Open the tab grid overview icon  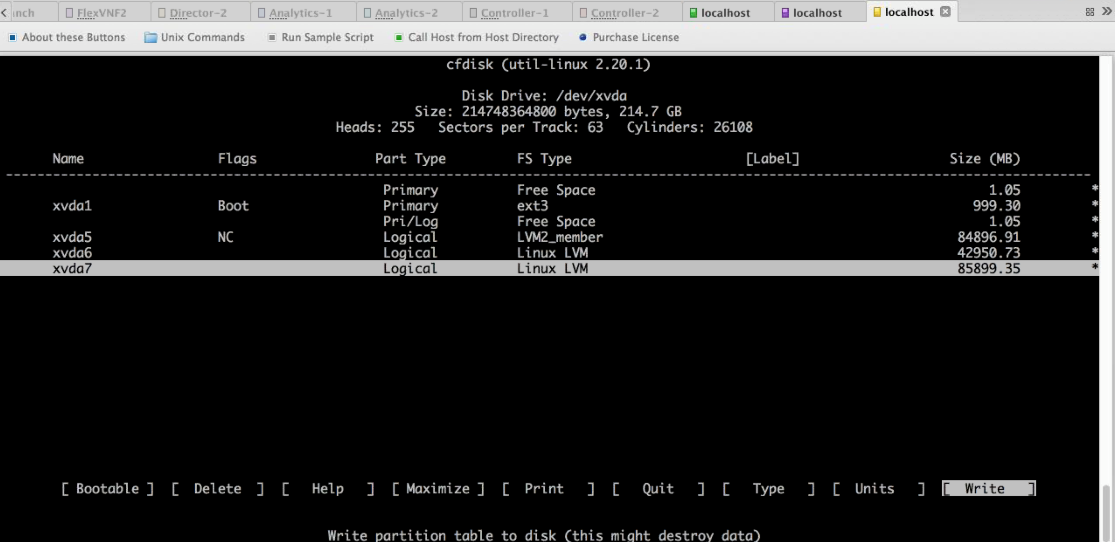pos(1089,12)
